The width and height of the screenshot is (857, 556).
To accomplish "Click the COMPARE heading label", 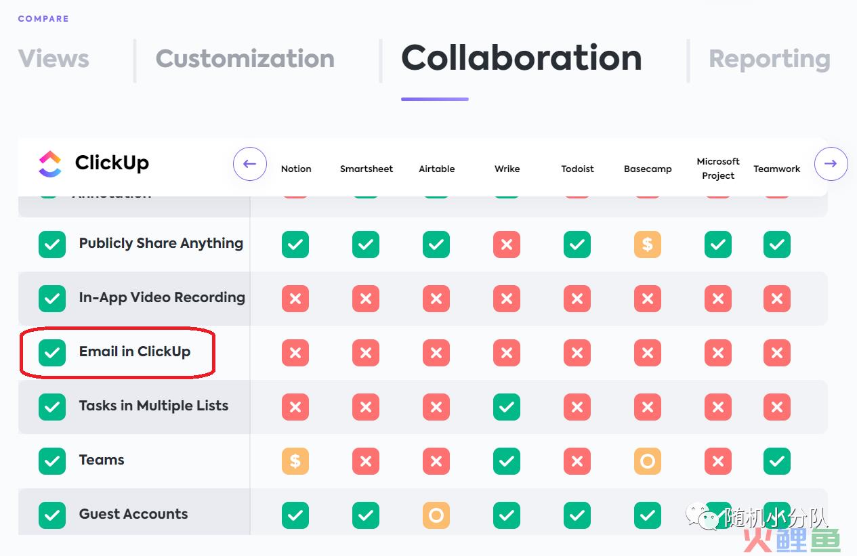I will [x=43, y=19].
